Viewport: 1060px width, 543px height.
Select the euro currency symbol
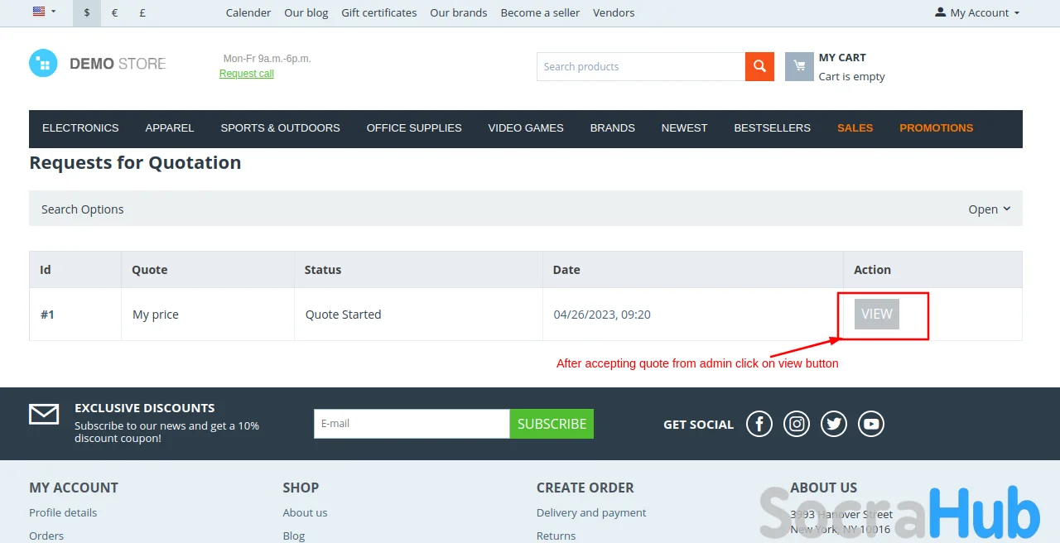pyautogui.click(x=114, y=13)
